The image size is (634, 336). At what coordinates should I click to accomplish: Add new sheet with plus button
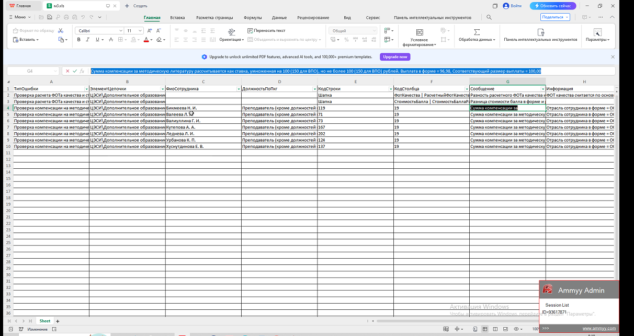[58, 321]
